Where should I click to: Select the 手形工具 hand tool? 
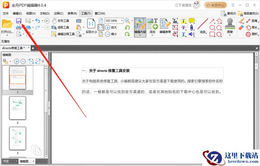pyautogui.click(x=60, y=21)
